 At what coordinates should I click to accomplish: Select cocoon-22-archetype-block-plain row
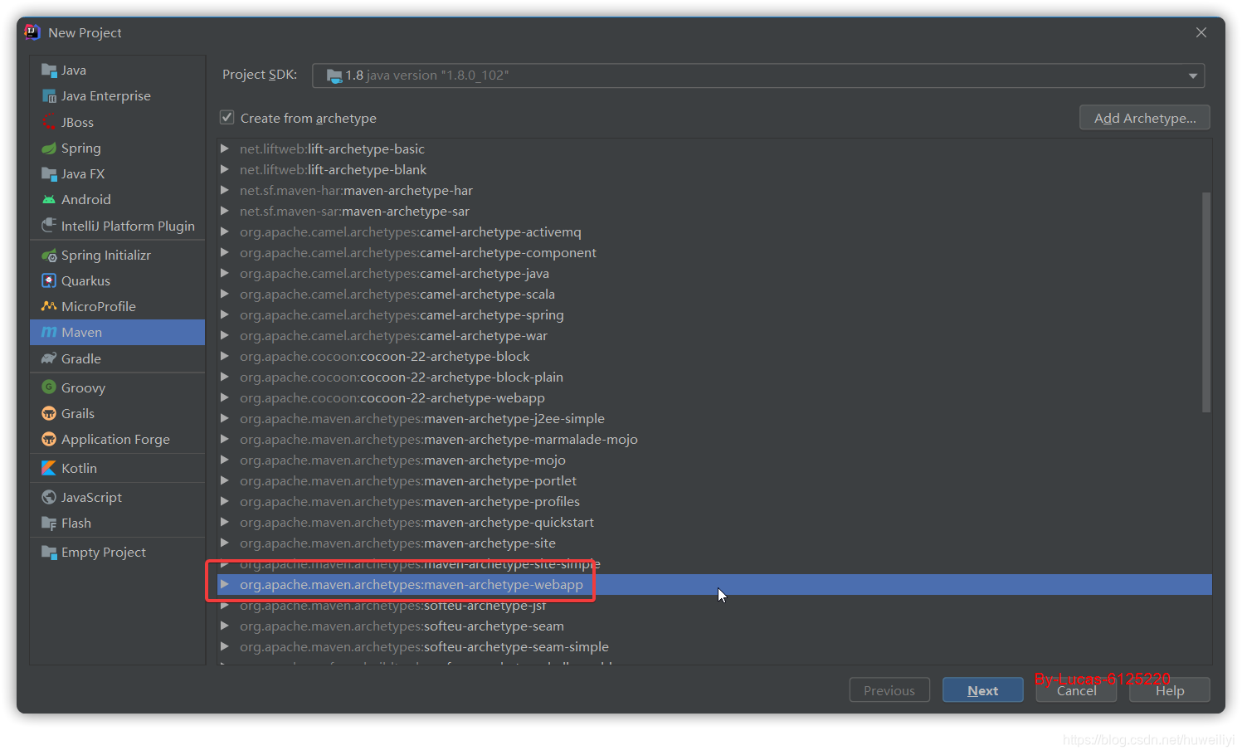coord(714,377)
